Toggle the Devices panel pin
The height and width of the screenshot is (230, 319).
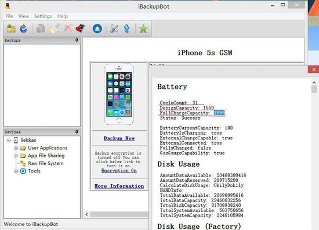pyautogui.click(x=77, y=132)
